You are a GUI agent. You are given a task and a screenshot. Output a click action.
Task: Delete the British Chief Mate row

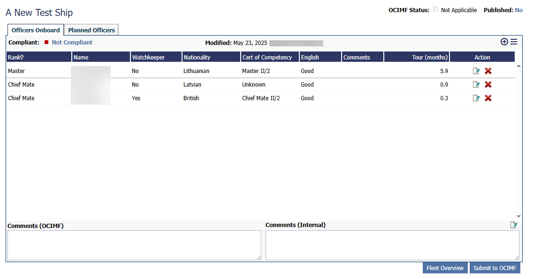coord(488,98)
